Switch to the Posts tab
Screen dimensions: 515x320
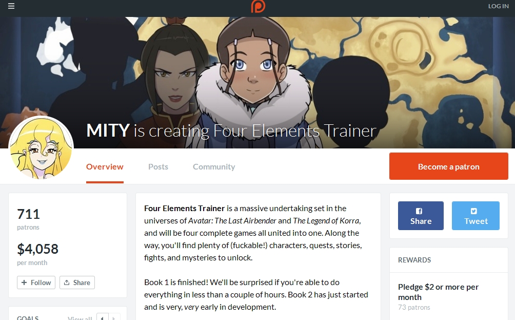pos(158,167)
